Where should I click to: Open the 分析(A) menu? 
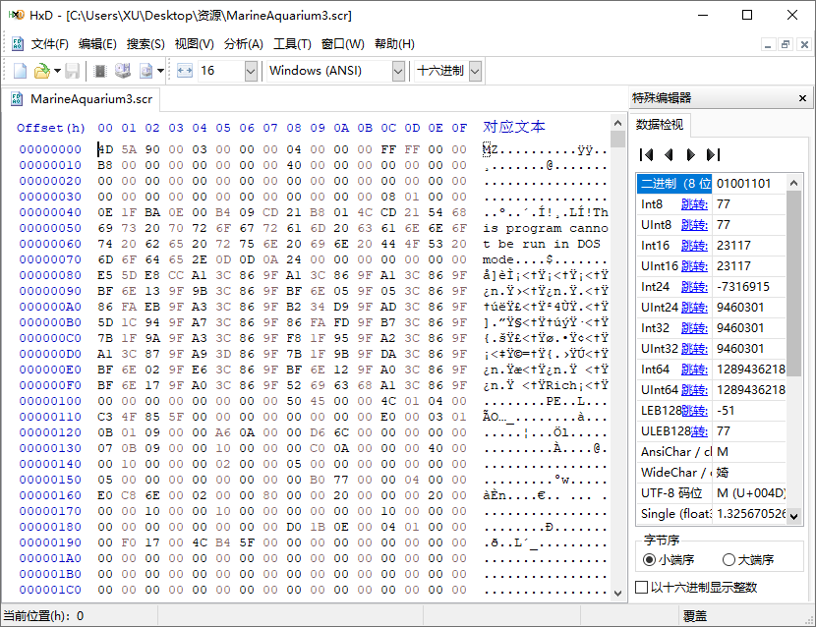(244, 44)
